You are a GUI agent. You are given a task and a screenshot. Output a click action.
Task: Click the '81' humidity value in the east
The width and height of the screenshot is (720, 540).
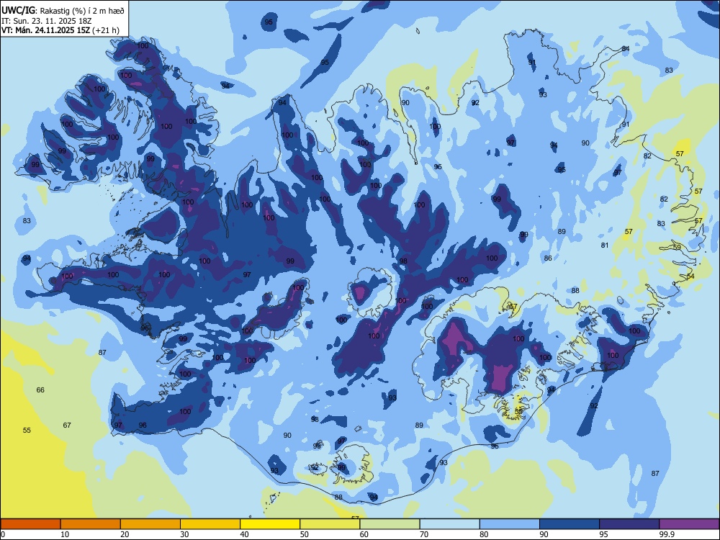(605, 246)
